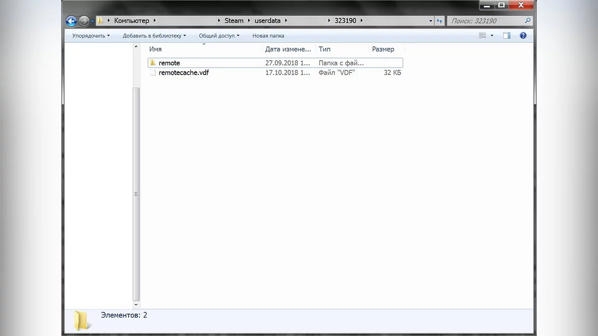Click the navigation pane scroll up arrow
Screen dimensions: 598x336
click(x=137, y=47)
